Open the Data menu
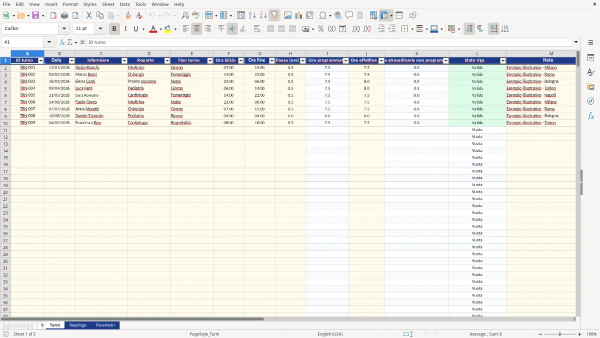600x338 pixels. tap(124, 4)
